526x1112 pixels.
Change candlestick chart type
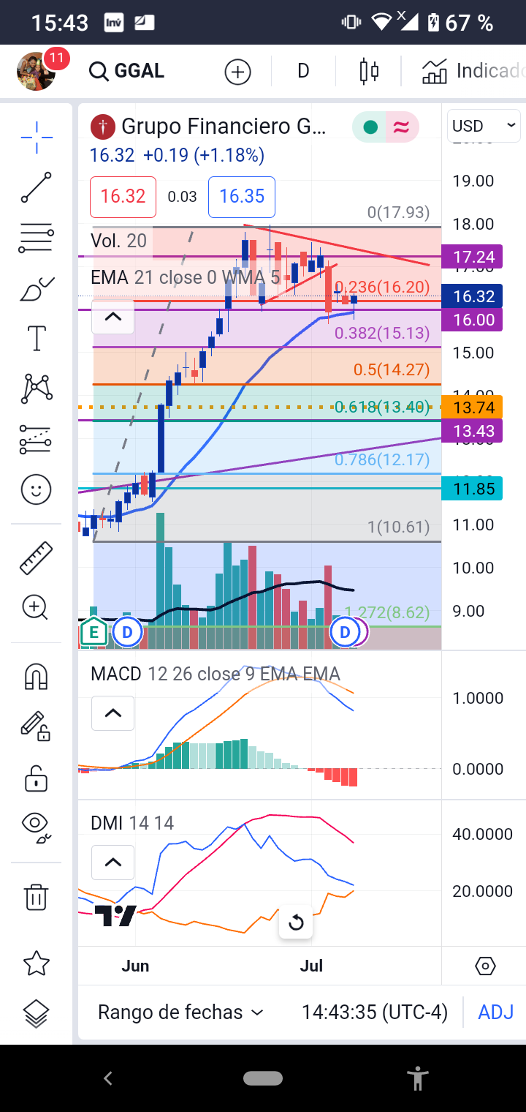click(x=369, y=72)
